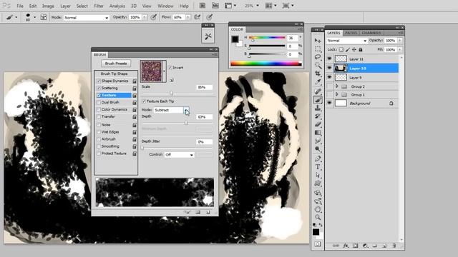Hide the Background layer eye icon

pyautogui.click(x=329, y=103)
